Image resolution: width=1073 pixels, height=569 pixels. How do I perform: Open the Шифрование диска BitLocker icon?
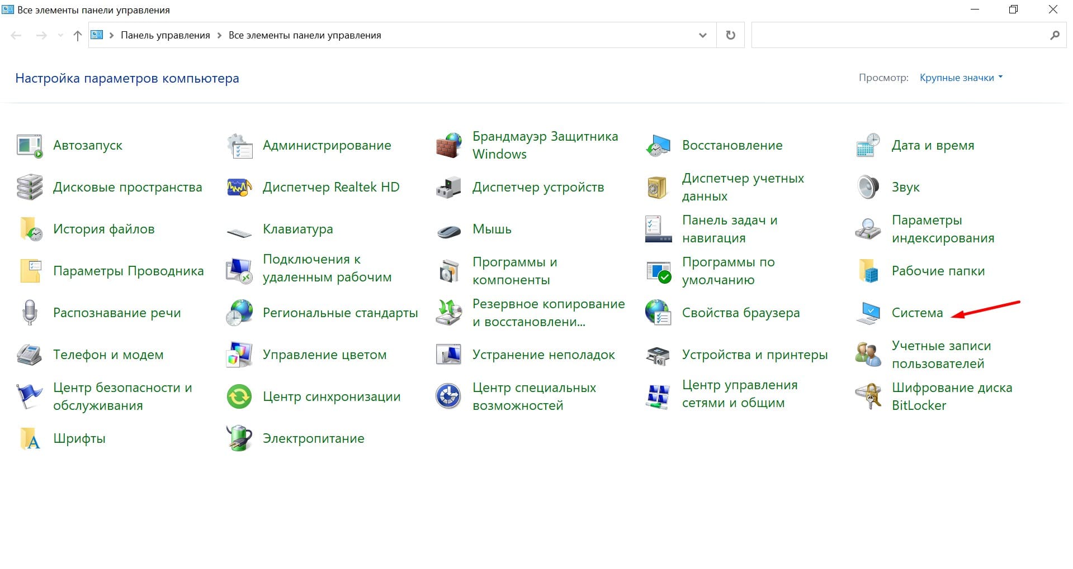(868, 396)
